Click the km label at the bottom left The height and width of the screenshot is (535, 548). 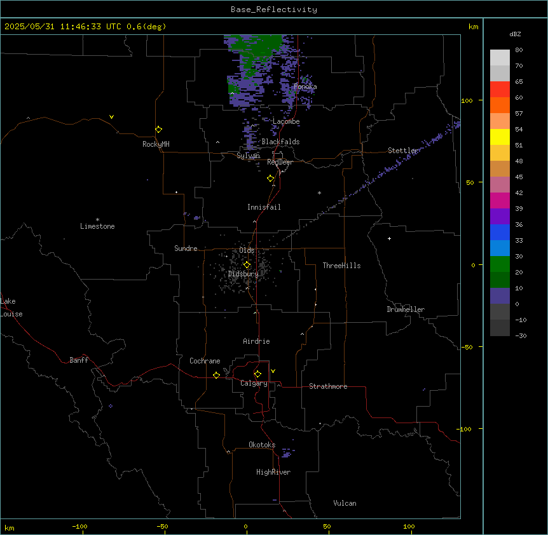coord(10,528)
